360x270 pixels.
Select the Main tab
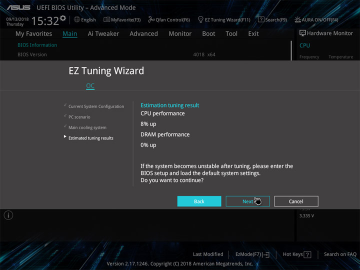[x=70, y=34]
